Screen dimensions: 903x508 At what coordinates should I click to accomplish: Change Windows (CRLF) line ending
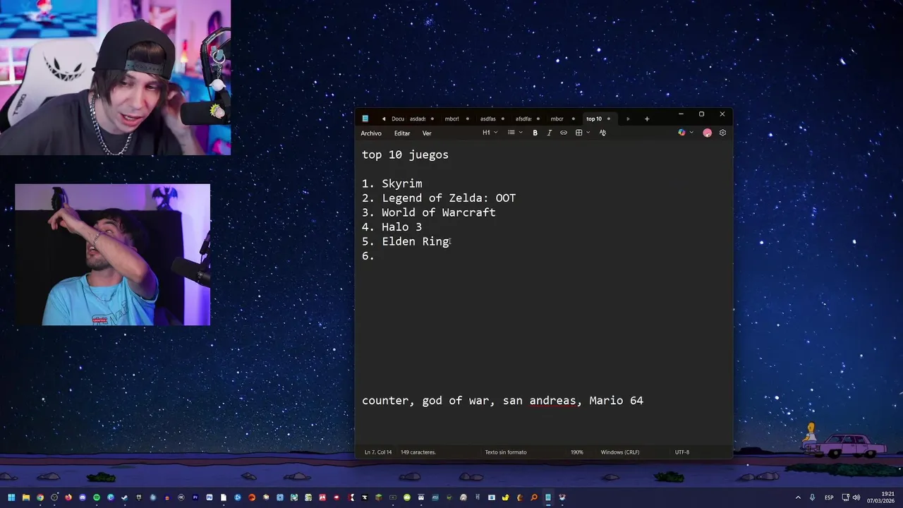[620, 452]
